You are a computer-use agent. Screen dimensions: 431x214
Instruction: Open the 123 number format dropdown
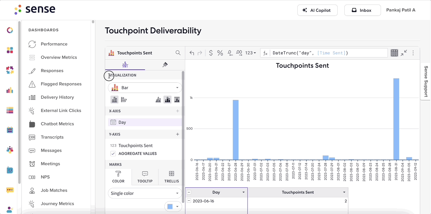(x=251, y=53)
